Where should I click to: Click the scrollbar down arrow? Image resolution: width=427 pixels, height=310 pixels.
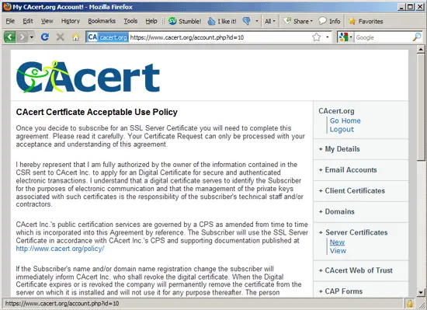click(x=421, y=293)
